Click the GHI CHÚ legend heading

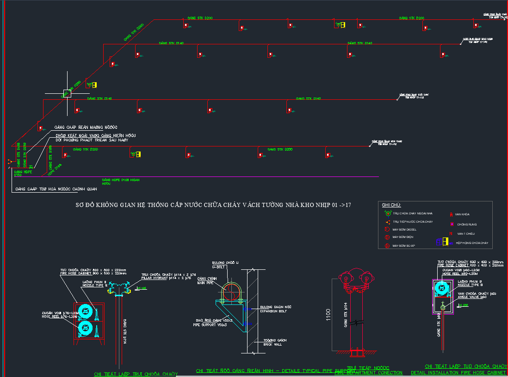pos(391,205)
